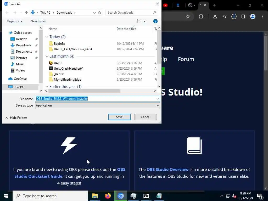
Task: Click taskbar Type here to search box
Action: pyautogui.click(x=50, y=196)
